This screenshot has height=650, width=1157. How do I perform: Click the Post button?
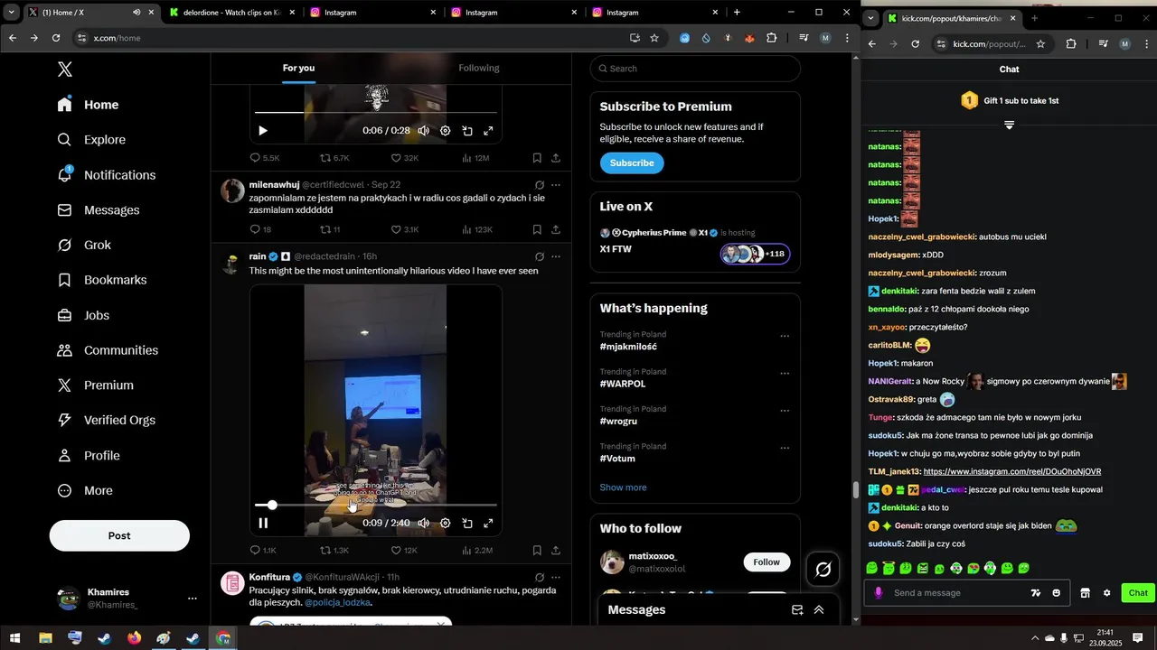tap(119, 535)
